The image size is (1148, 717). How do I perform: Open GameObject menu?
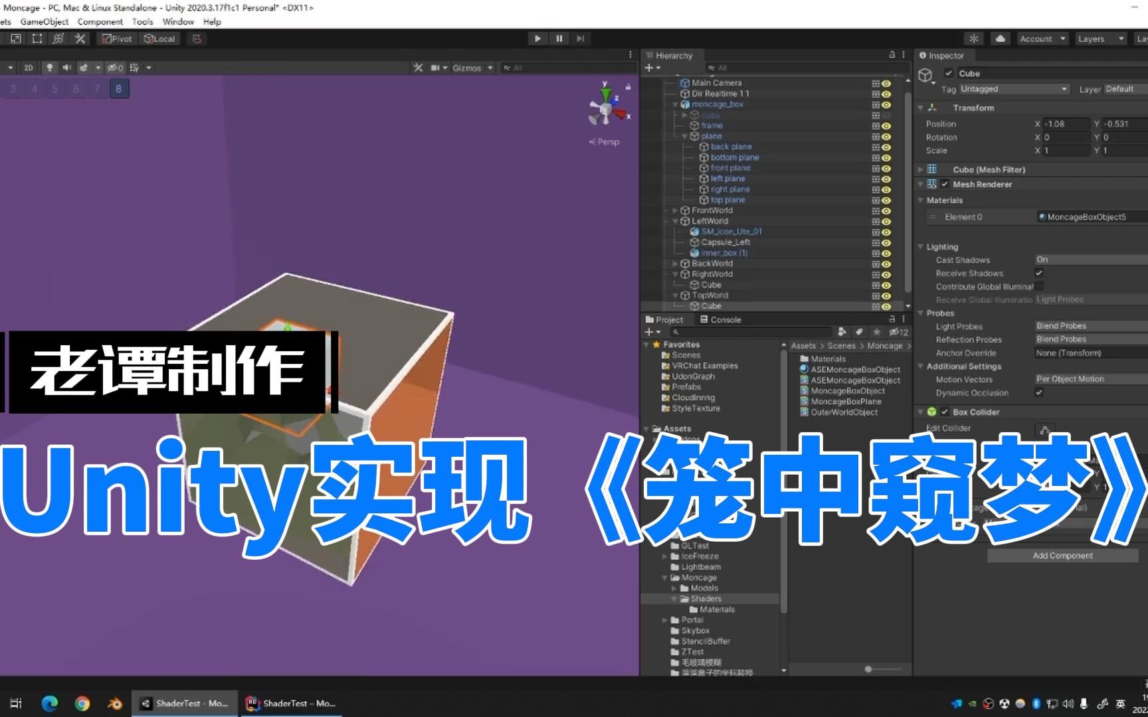click(45, 22)
